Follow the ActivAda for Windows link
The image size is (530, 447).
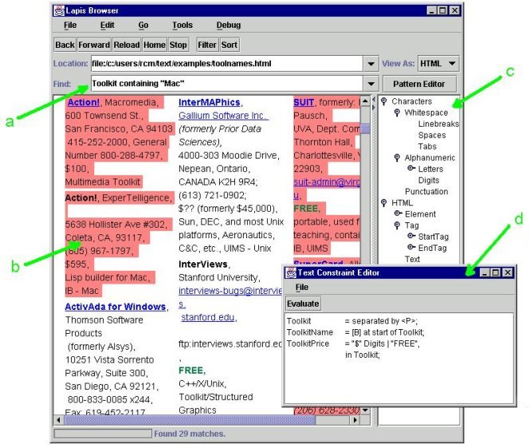tap(115, 307)
